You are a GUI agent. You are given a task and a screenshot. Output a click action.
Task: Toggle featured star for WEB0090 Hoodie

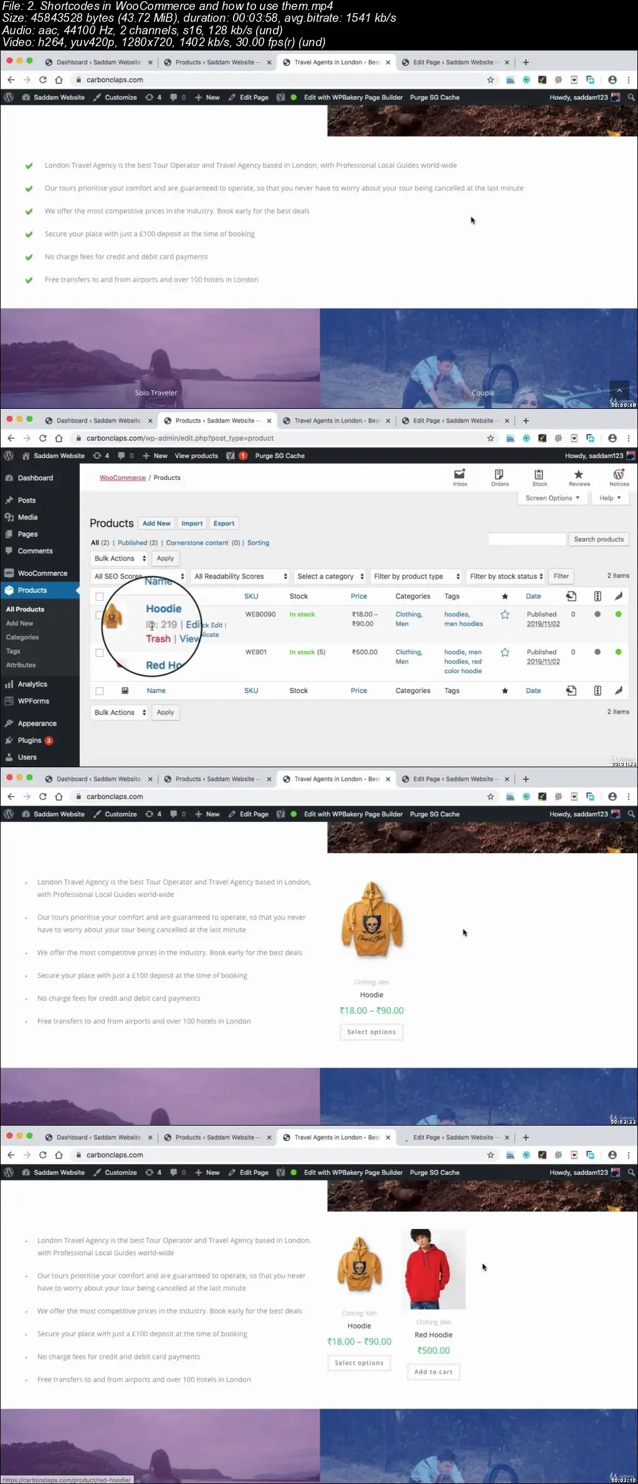click(x=505, y=615)
